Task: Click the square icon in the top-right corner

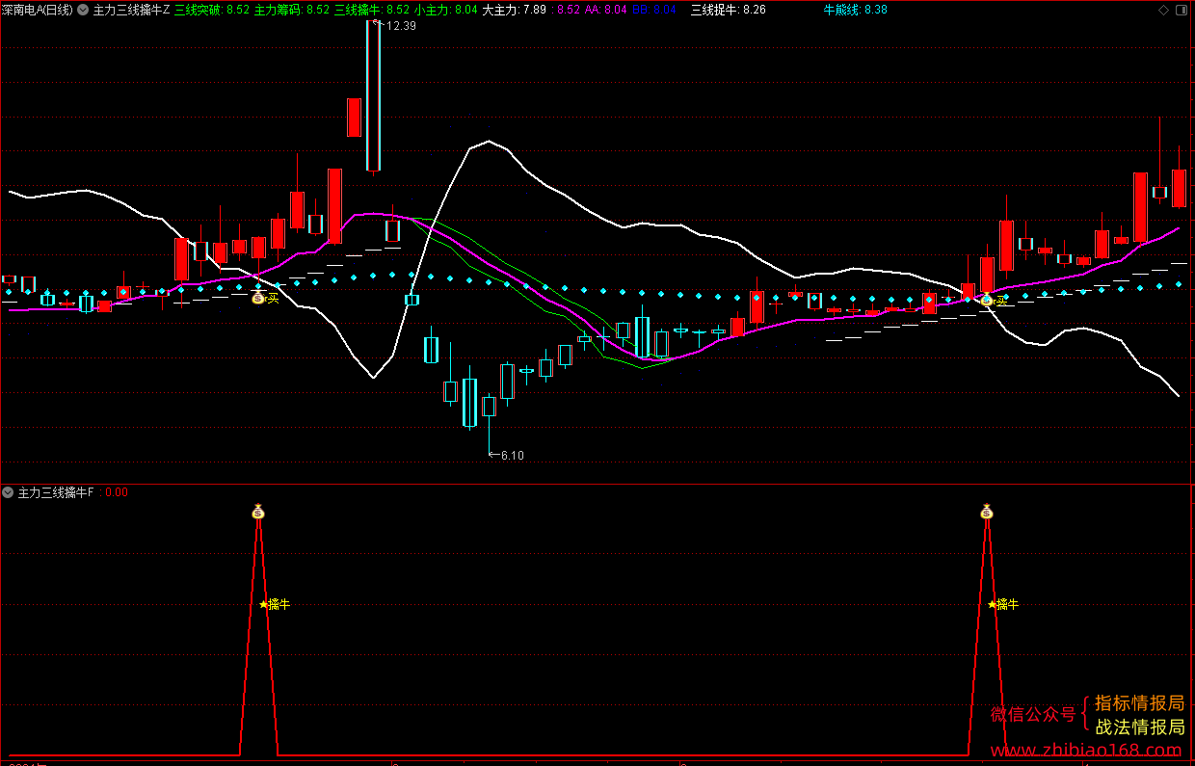Action: (1183, 10)
